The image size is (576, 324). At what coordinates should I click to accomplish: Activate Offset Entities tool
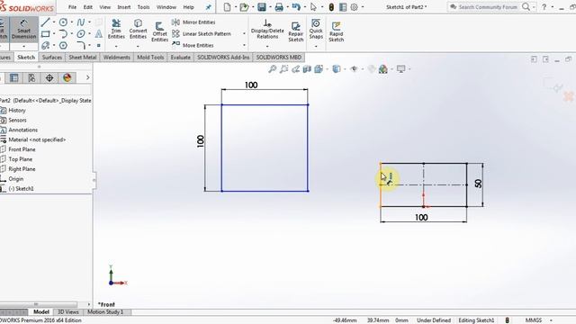[159, 31]
